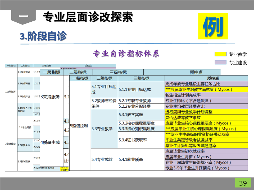Click the 应届毕业生核心课程重要度（Mycos） cell

coord(206,123)
